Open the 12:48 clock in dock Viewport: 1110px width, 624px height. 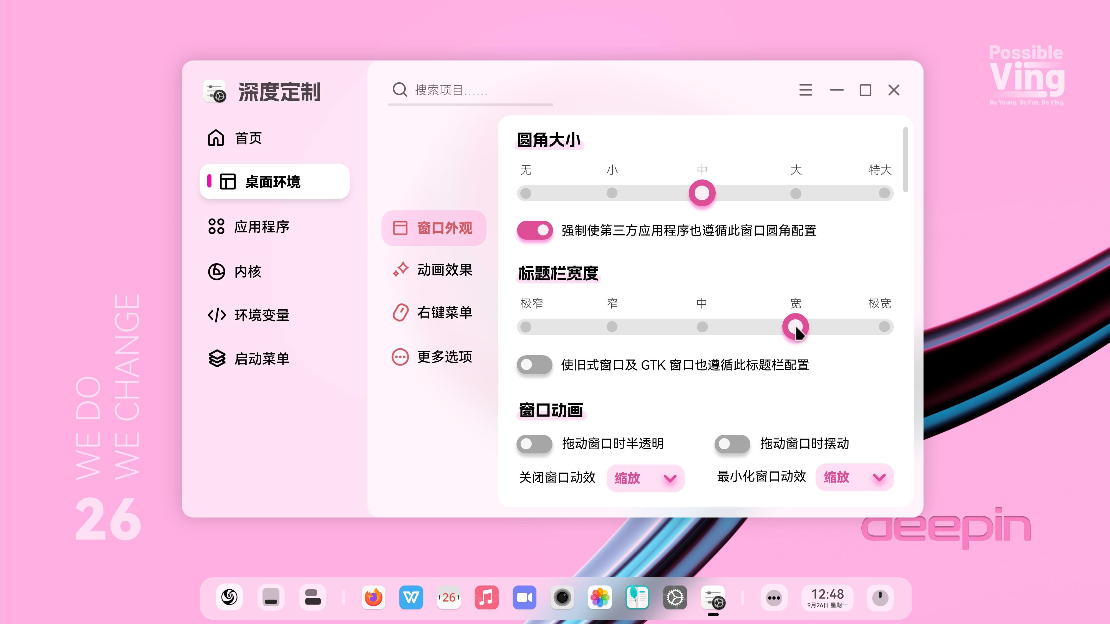click(827, 597)
